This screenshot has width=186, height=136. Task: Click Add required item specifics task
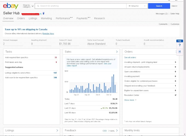31,57
